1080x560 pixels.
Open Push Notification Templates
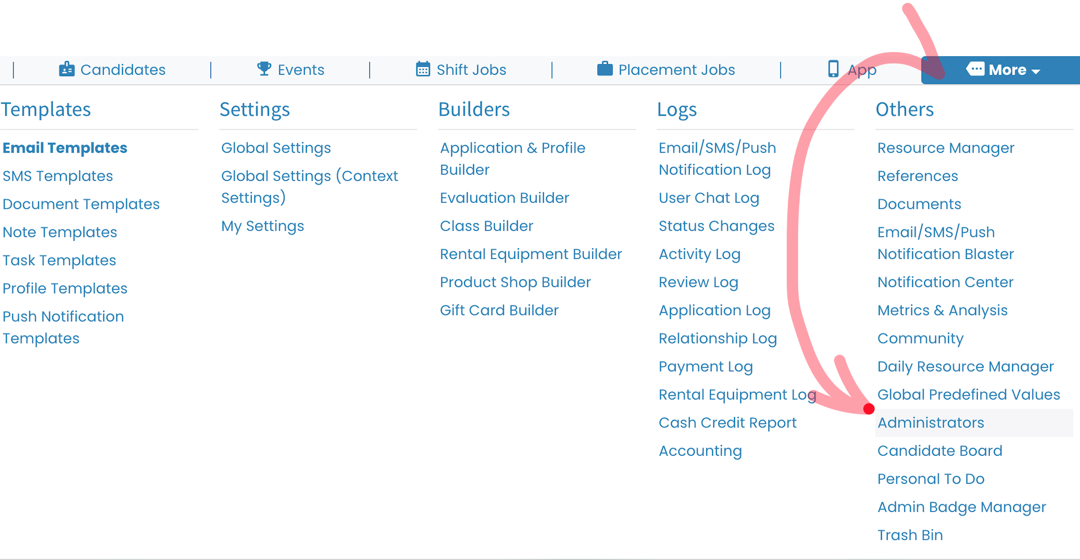pos(63,328)
